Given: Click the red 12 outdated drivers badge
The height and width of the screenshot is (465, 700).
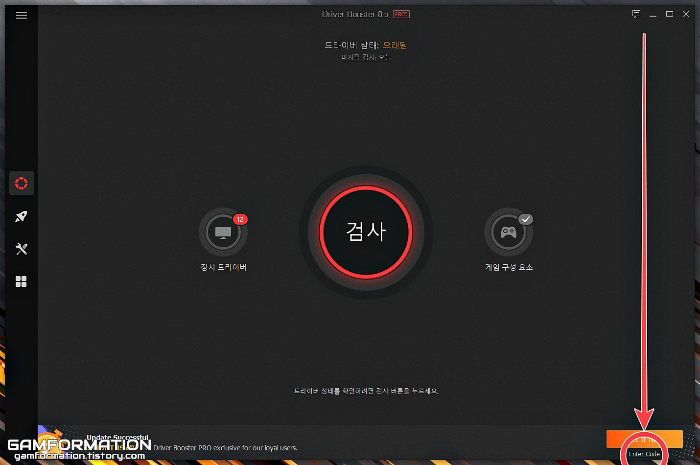Looking at the screenshot, I should point(240,219).
